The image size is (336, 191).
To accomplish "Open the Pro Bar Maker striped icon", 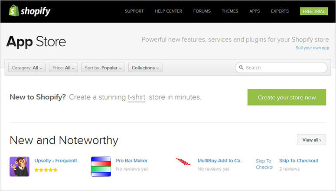I will [101, 167].
